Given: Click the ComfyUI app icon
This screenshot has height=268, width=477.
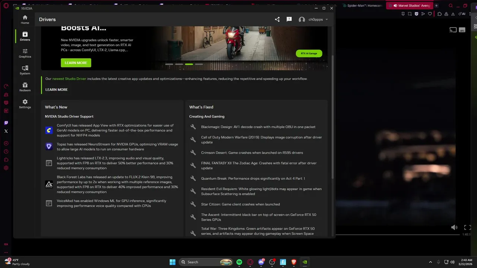Looking at the screenshot, I should coord(49,130).
